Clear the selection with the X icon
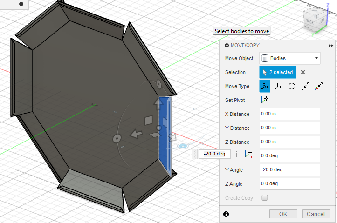Image resolution: width=337 pixels, height=223 pixels. [x=303, y=72]
